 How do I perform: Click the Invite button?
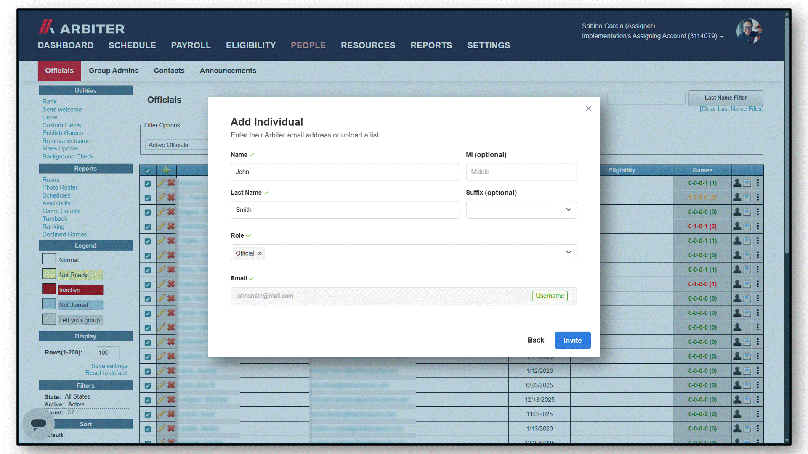pos(572,340)
